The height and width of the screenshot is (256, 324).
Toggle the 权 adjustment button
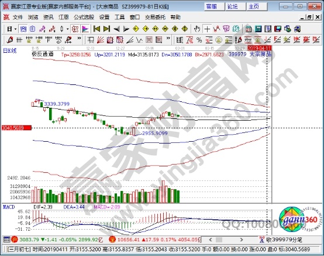tap(75, 29)
